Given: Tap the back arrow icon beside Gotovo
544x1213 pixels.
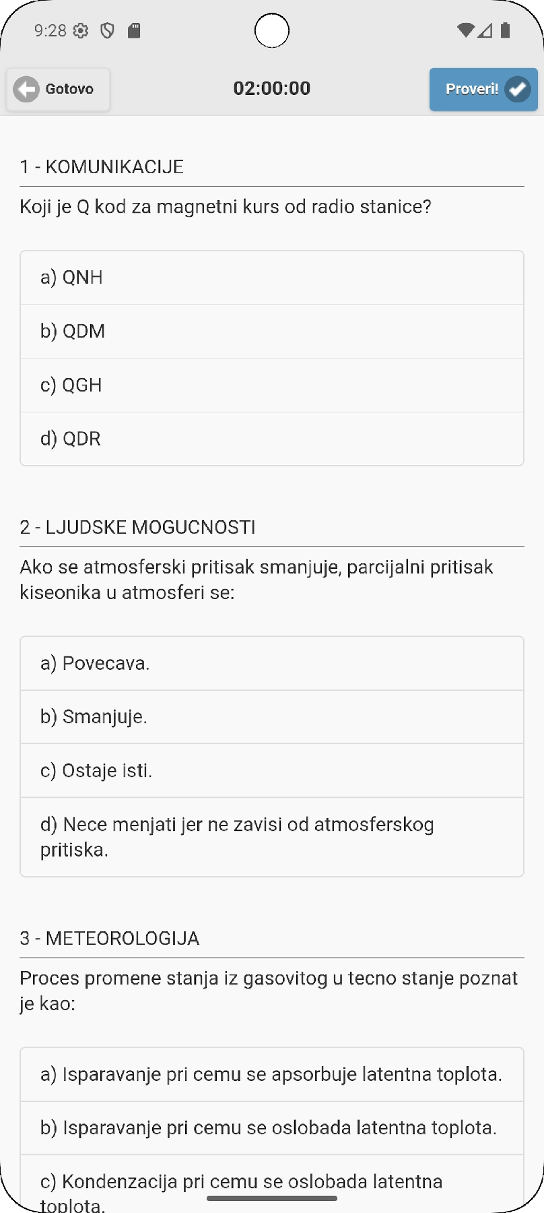Looking at the screenshot, I should point(27,89).
